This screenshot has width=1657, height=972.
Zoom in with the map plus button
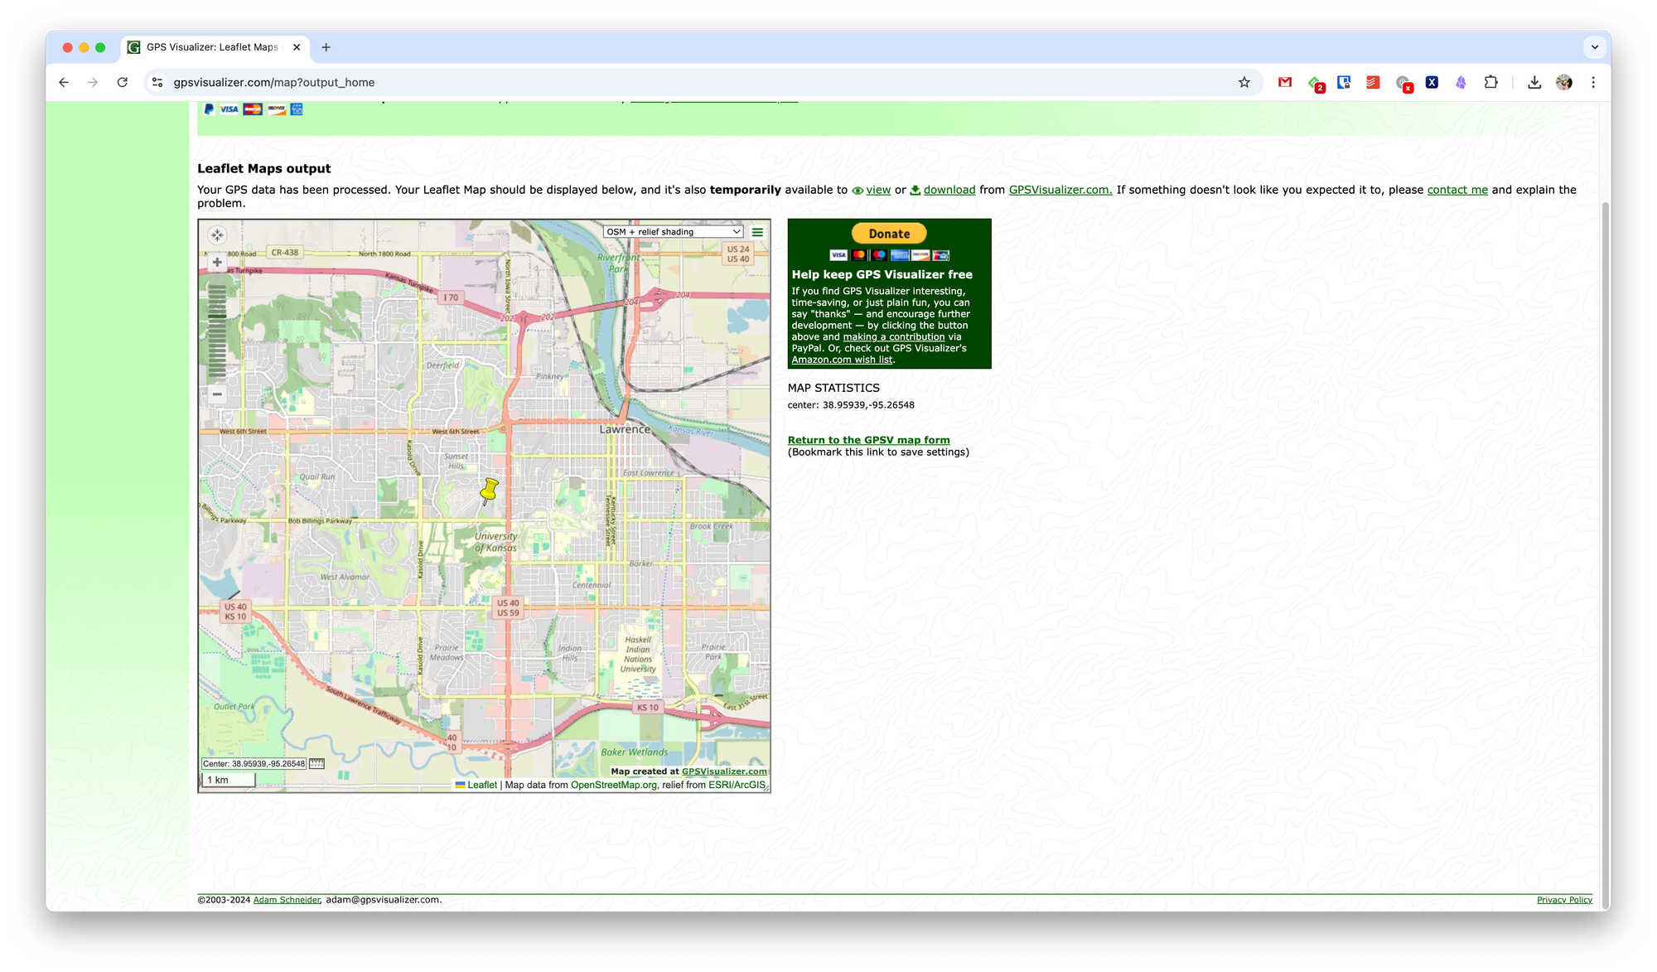coord(217,263)
